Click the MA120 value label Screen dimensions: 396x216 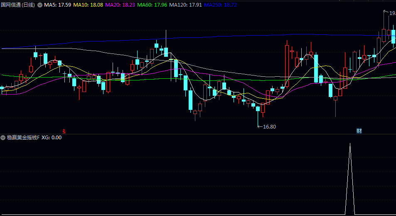pos(185,5)
